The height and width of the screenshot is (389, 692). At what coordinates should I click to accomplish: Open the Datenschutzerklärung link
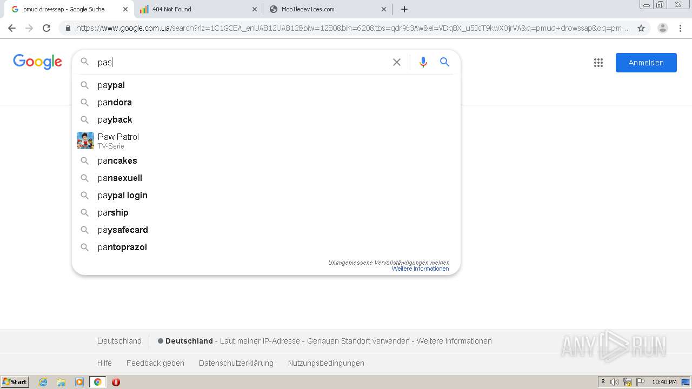click(x=236, y=363)
